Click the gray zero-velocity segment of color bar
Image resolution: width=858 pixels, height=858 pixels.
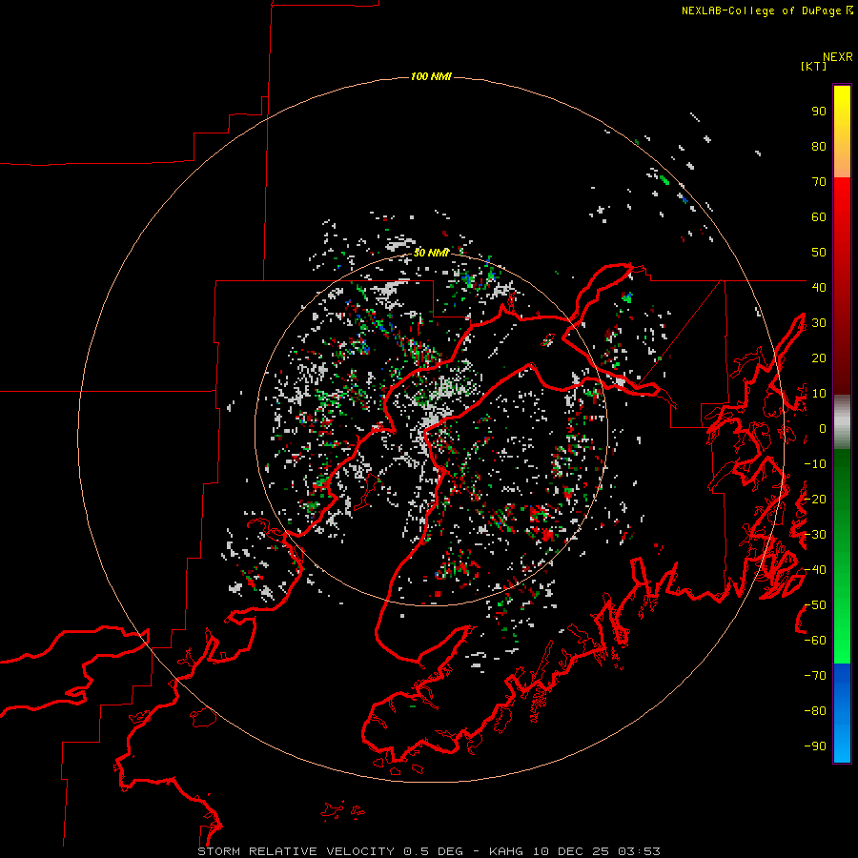(842, 422)
